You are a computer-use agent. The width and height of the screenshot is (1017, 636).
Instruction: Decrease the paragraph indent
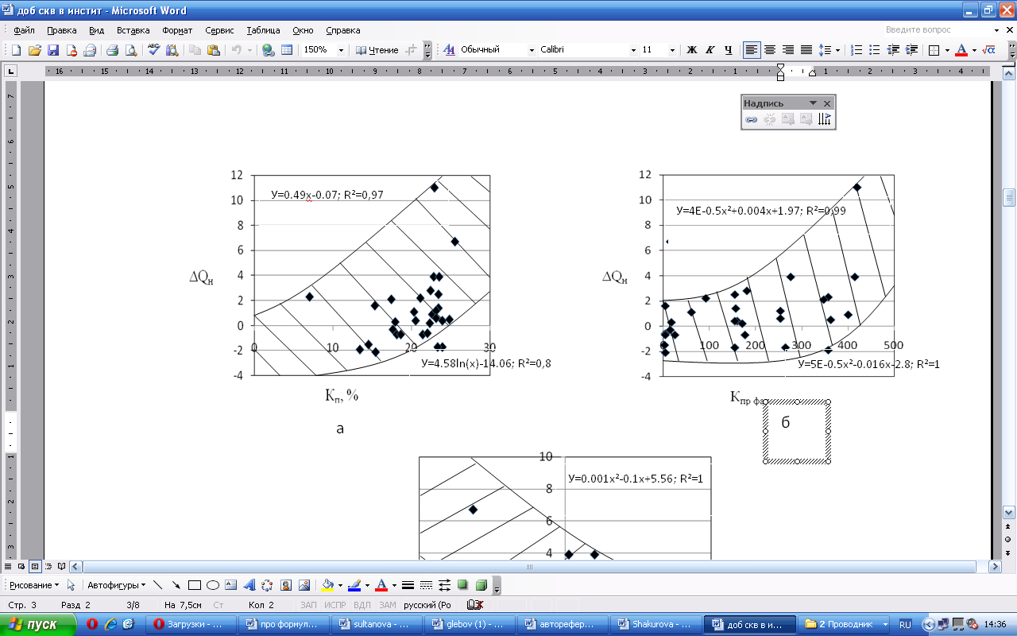893,50
